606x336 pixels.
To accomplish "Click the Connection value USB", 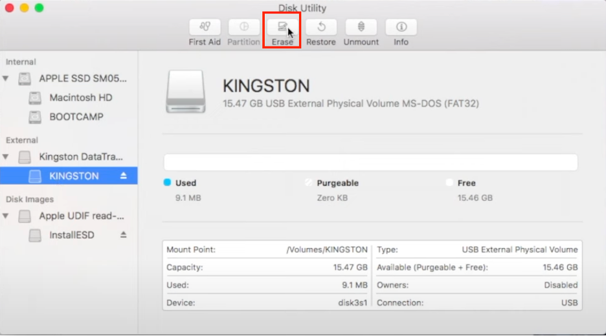I will coord(569,303).
